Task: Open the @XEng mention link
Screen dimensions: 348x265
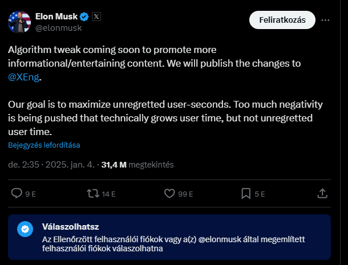Action: [25, 76]
